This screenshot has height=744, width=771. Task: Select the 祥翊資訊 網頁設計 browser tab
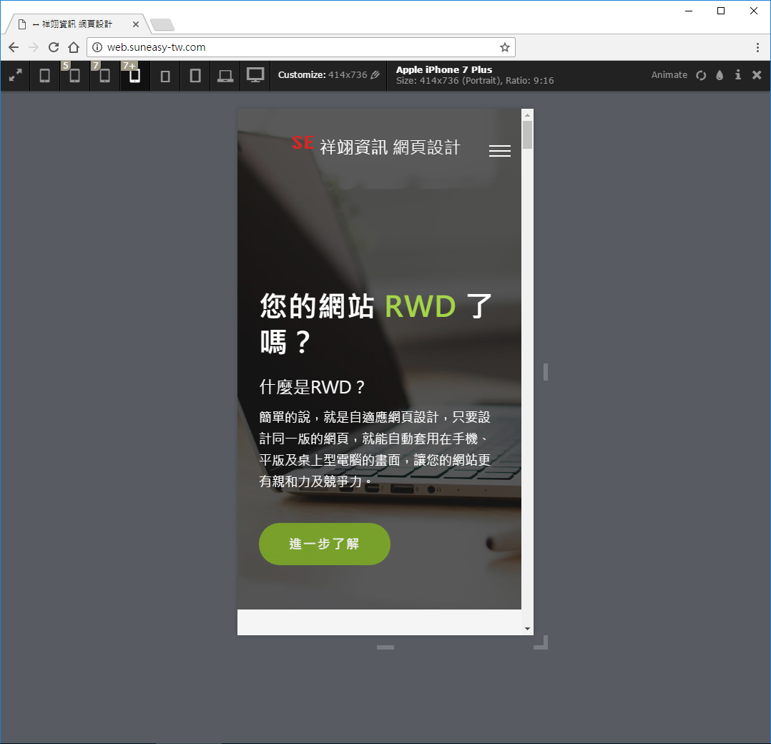tap(77, 24)
